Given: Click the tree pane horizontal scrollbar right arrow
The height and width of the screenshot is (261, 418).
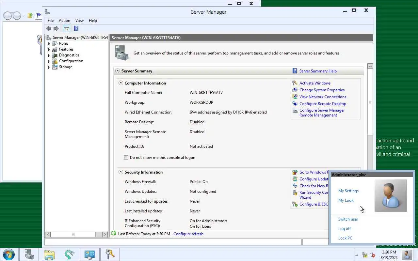Looking at the screenshot, I should tap(104, 234).
